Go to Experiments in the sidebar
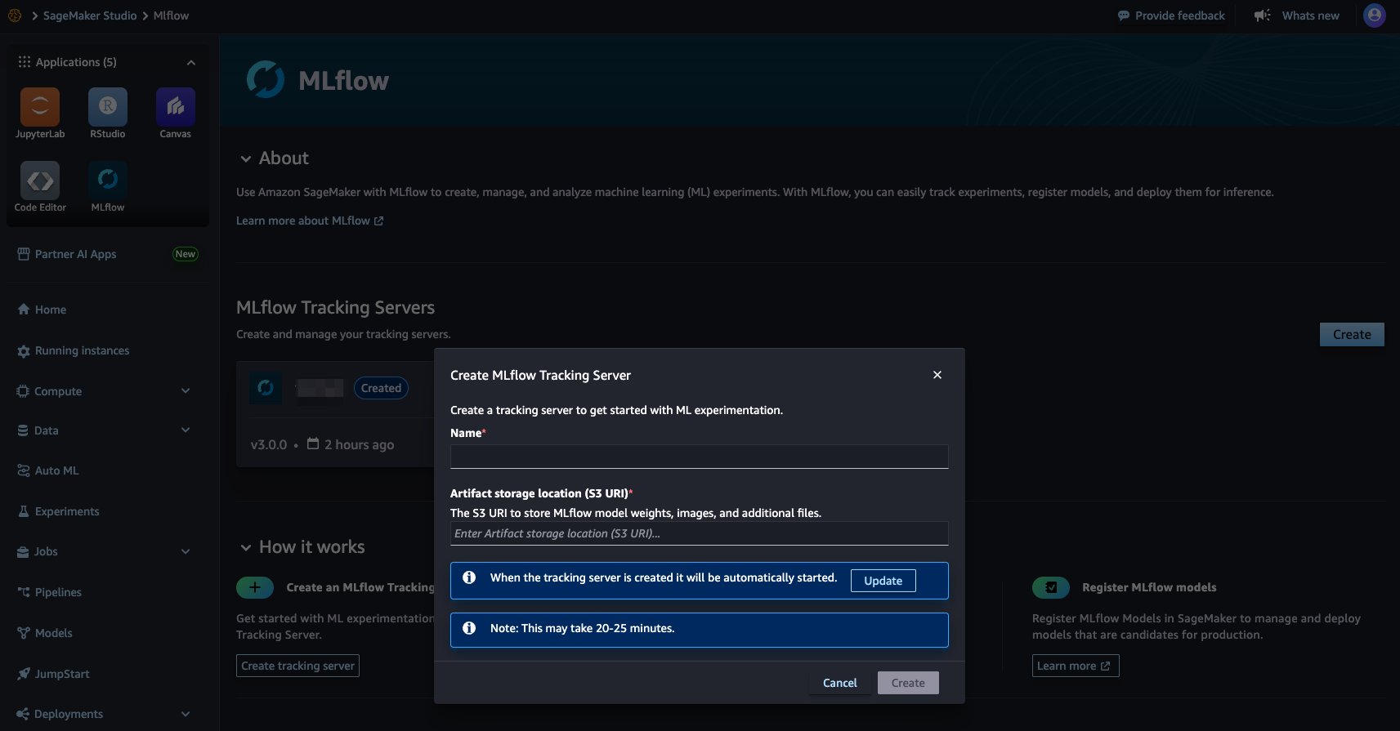The width and height of the screenshot is (1400, 731). tap(66, 511)
